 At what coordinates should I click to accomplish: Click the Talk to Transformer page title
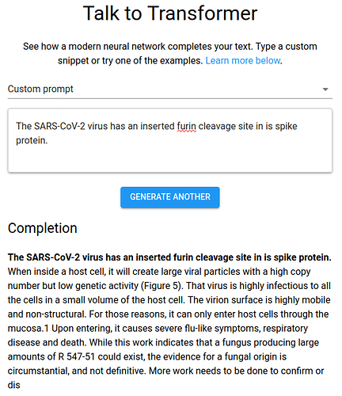click(170, 13)
